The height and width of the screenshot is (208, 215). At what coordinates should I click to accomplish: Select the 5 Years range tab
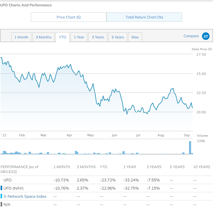point(118,37)
